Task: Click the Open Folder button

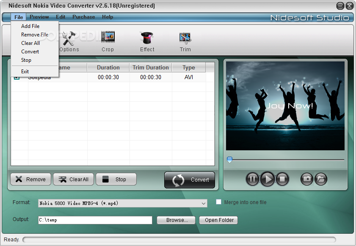Action: pos(218,220)
